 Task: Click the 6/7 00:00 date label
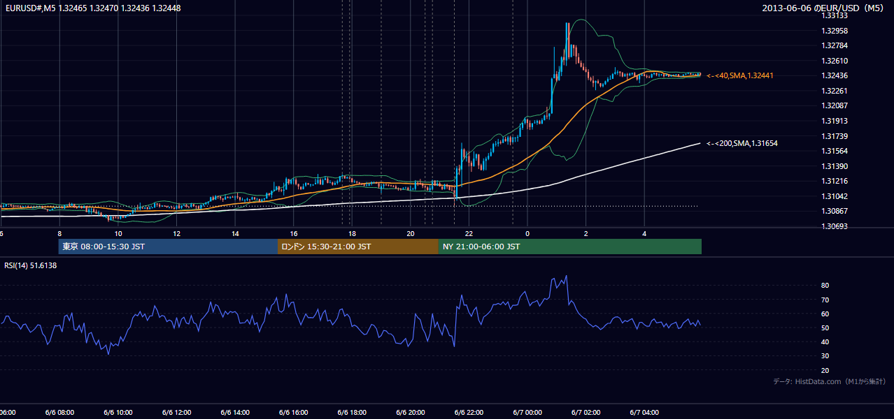click(527, 413)
